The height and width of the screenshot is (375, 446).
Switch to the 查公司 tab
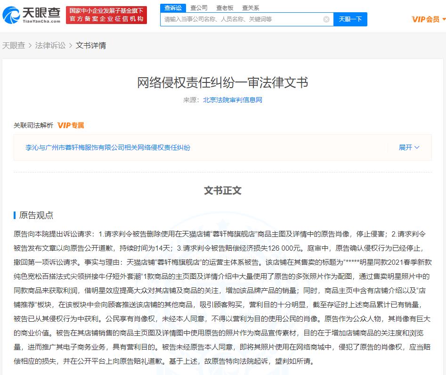tap(199, 8)
